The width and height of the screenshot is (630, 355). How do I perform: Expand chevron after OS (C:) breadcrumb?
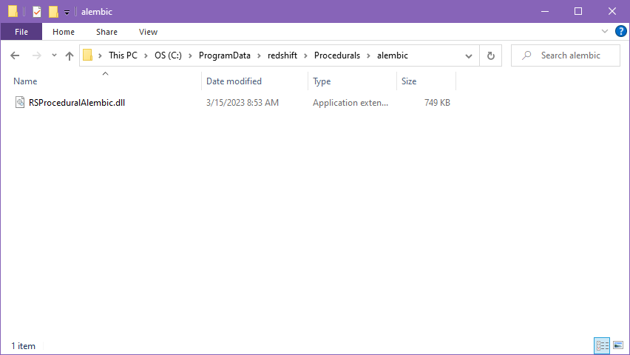tap(190, 55)
